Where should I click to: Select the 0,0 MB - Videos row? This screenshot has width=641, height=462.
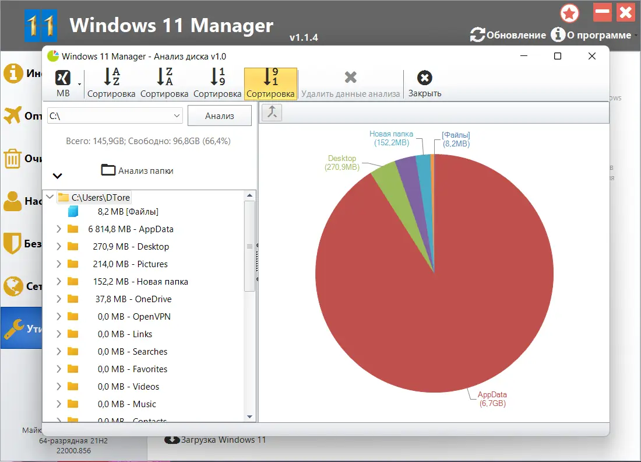click(128, 386)
